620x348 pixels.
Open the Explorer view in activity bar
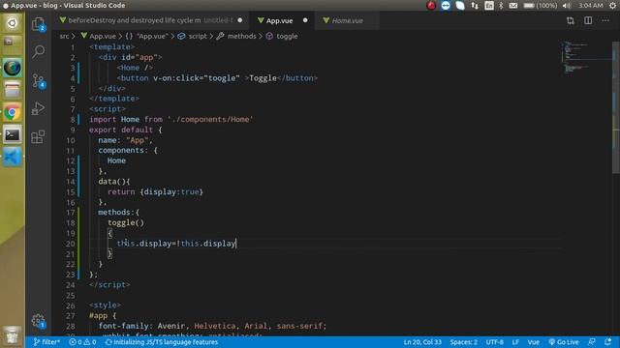pyautogui.click(x=38, y=24)
